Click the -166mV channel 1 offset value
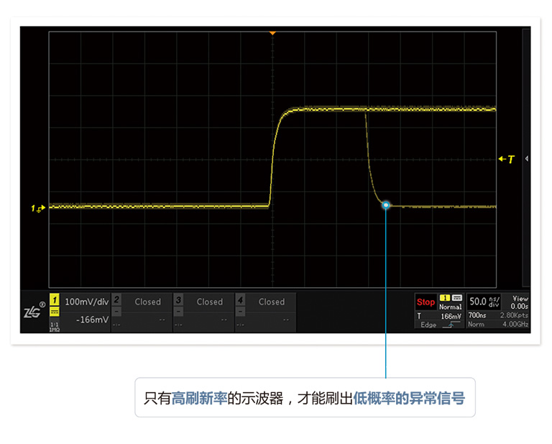 click(x=92, y=320)
